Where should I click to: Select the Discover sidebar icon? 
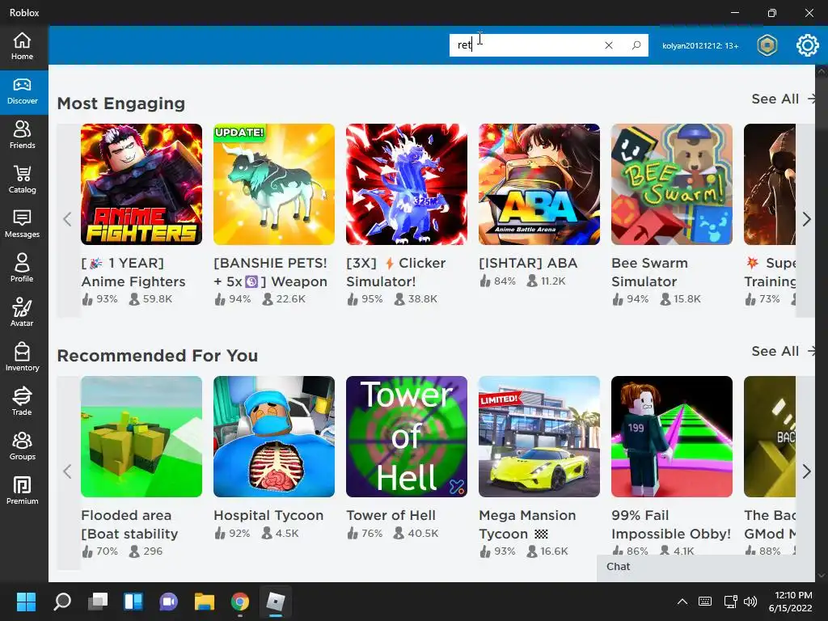[22, 92]
